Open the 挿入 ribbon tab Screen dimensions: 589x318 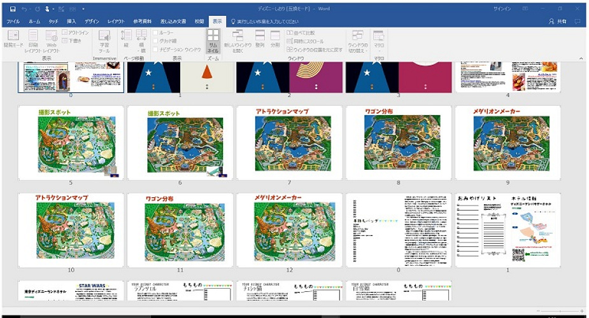71,21
